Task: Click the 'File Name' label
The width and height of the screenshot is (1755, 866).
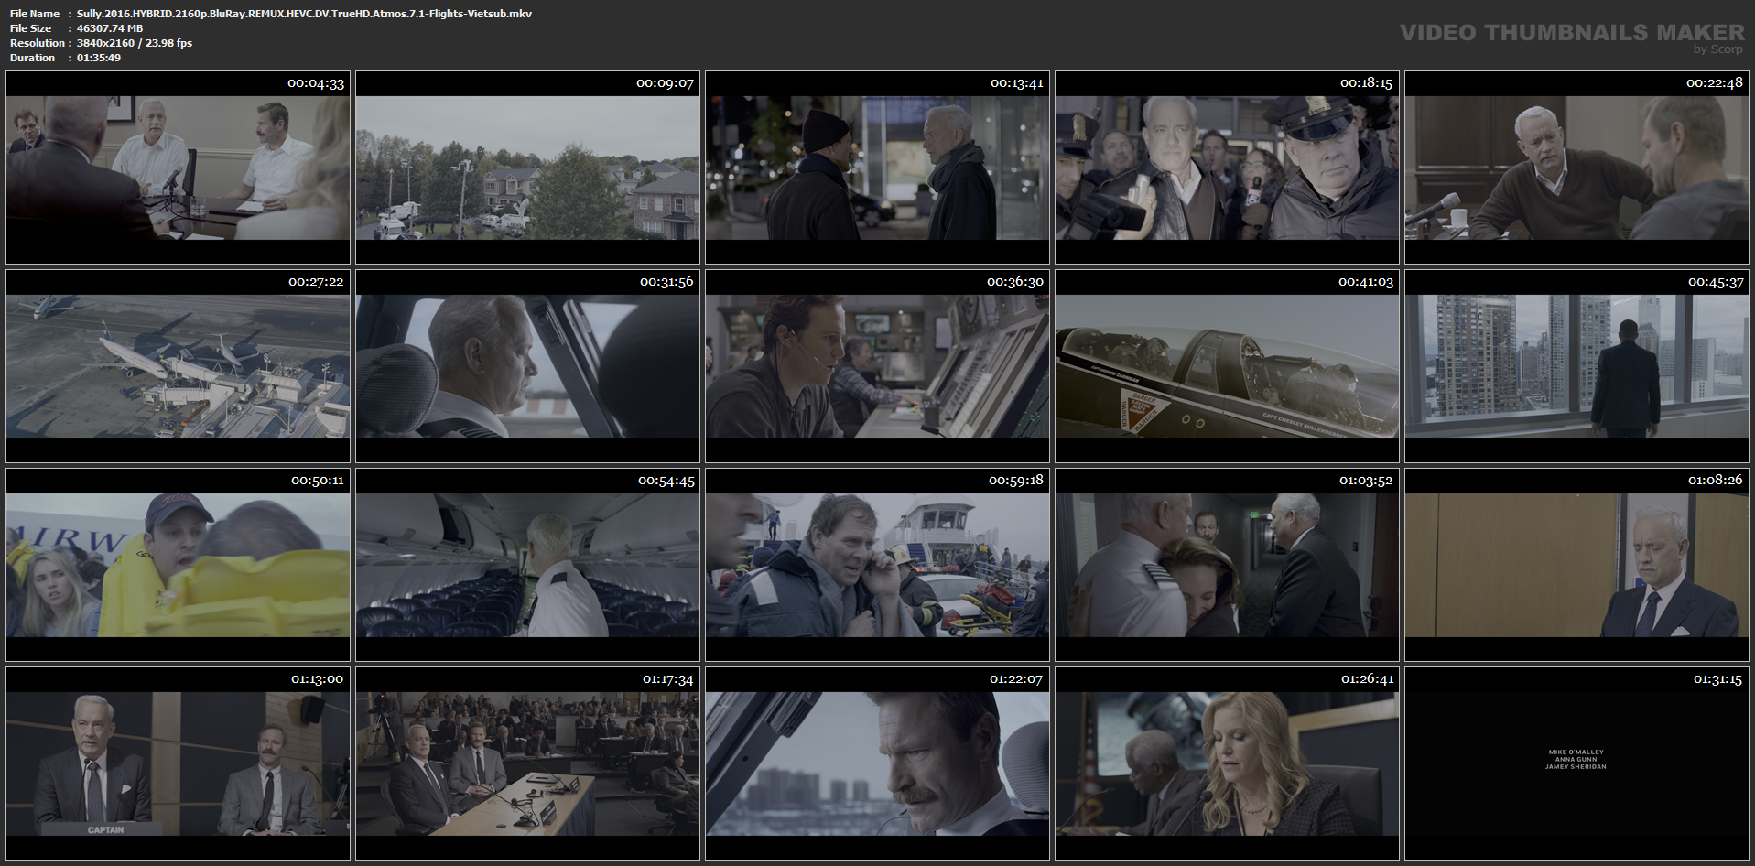Action: 35,14
